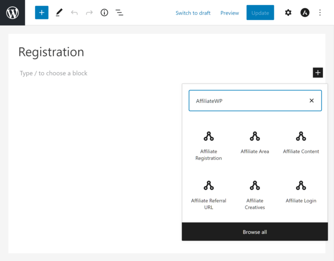Click the Preview link
Viewport: 334px width, 261px height.
230,13
